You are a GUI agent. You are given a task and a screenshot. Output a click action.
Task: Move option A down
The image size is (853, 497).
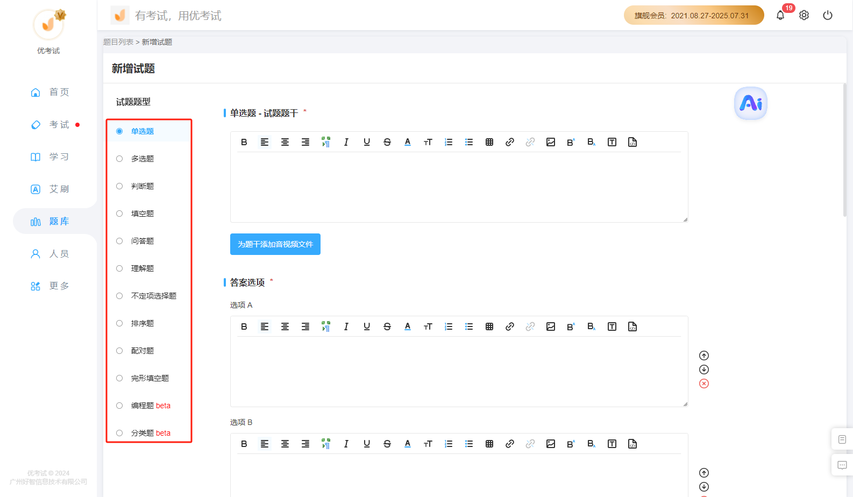pyautogui.click(x=704, y=370)
